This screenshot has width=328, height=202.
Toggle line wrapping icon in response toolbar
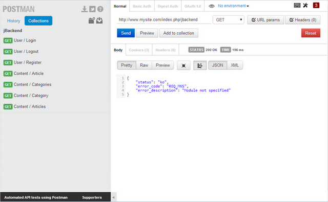[200, 65]
